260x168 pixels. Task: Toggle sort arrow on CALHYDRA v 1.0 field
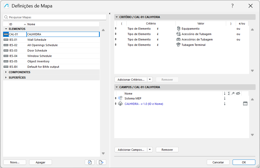pos(225,104)
